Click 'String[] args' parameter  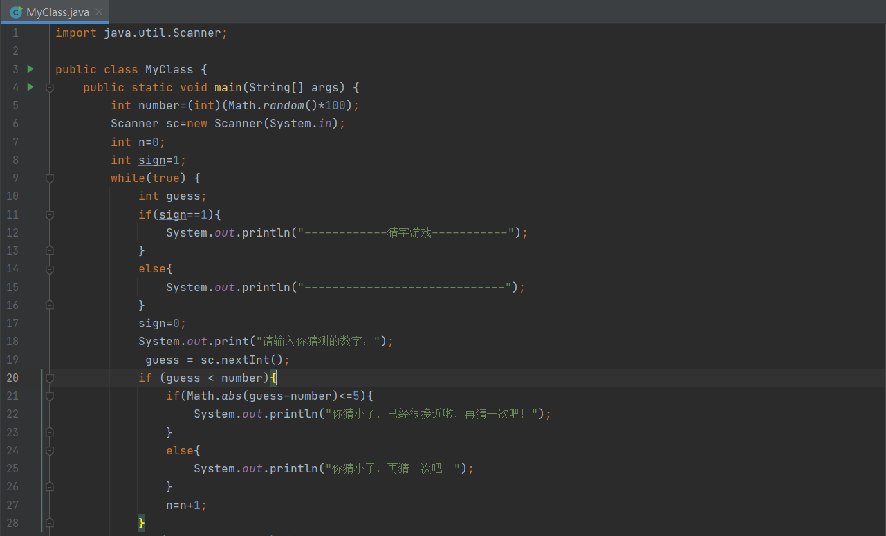294,87
